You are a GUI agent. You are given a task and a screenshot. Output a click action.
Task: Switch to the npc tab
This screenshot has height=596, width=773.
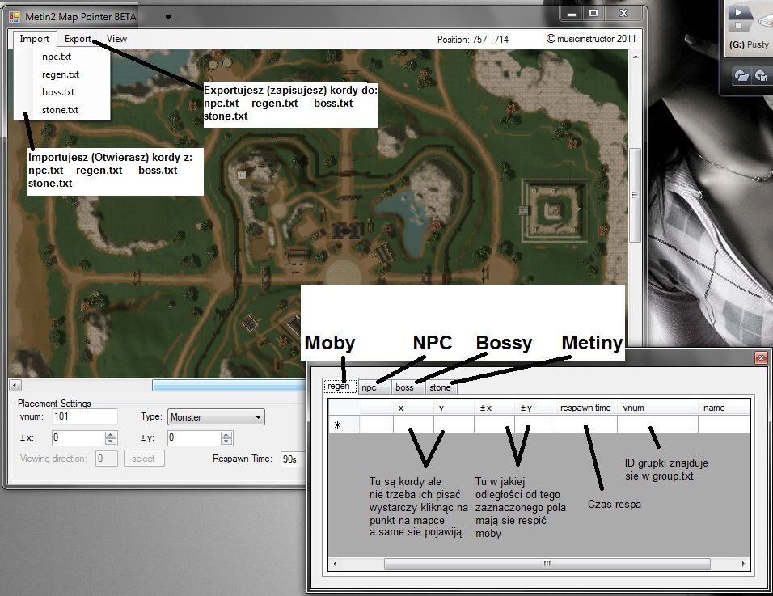click(x=374, y=387)
